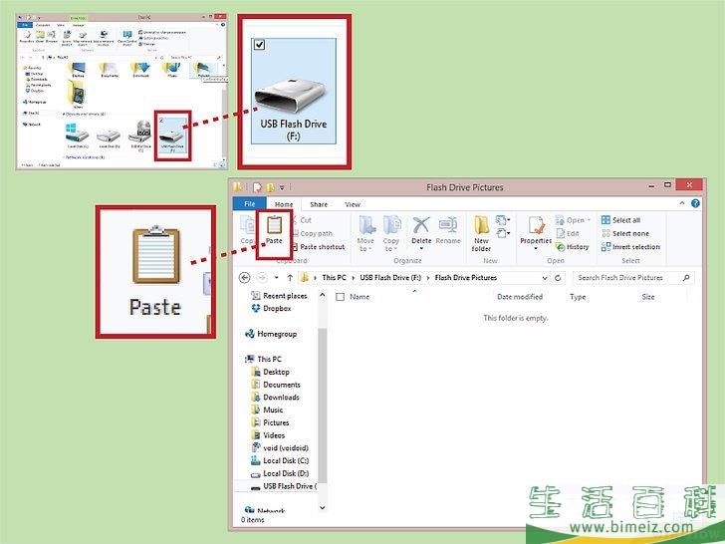Switch to the Share ribbon tab
The image size is (725, 544).
pos(317,204)
